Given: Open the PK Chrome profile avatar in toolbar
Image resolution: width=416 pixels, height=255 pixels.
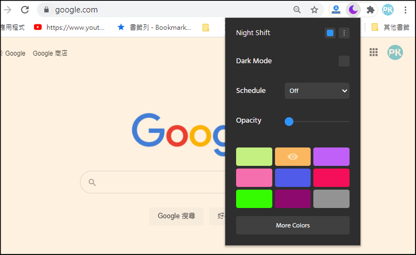Looking at the screenshot, I should click(387, 10).
